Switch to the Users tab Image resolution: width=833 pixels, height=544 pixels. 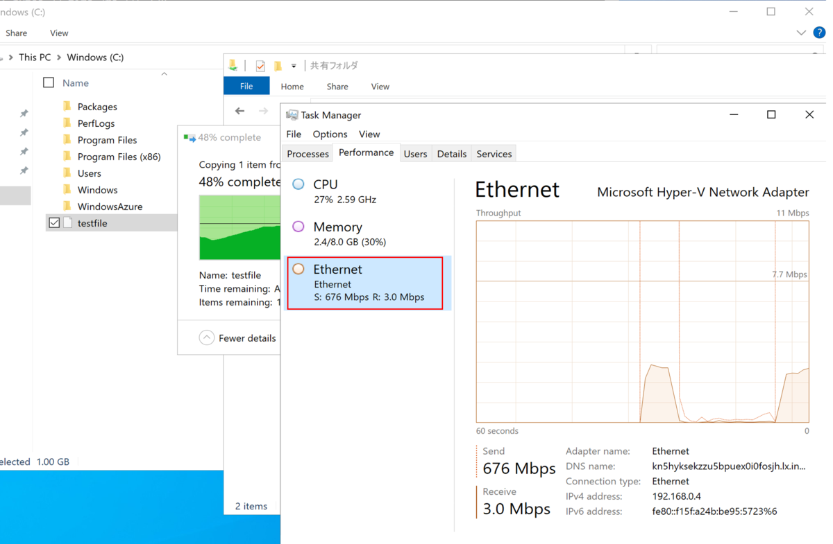[x=415, y=154]
